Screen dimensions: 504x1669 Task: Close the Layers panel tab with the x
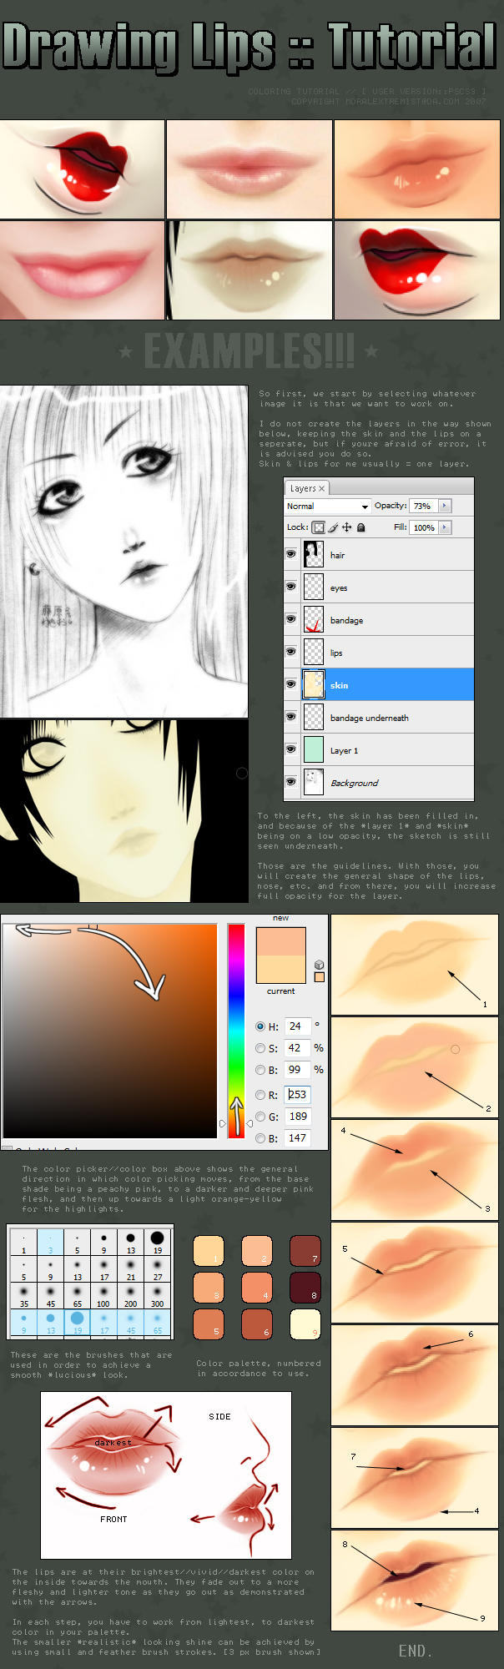pos(321,488)
